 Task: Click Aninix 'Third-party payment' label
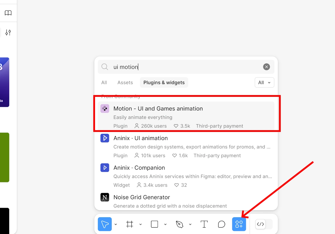(x=217, y=156)
